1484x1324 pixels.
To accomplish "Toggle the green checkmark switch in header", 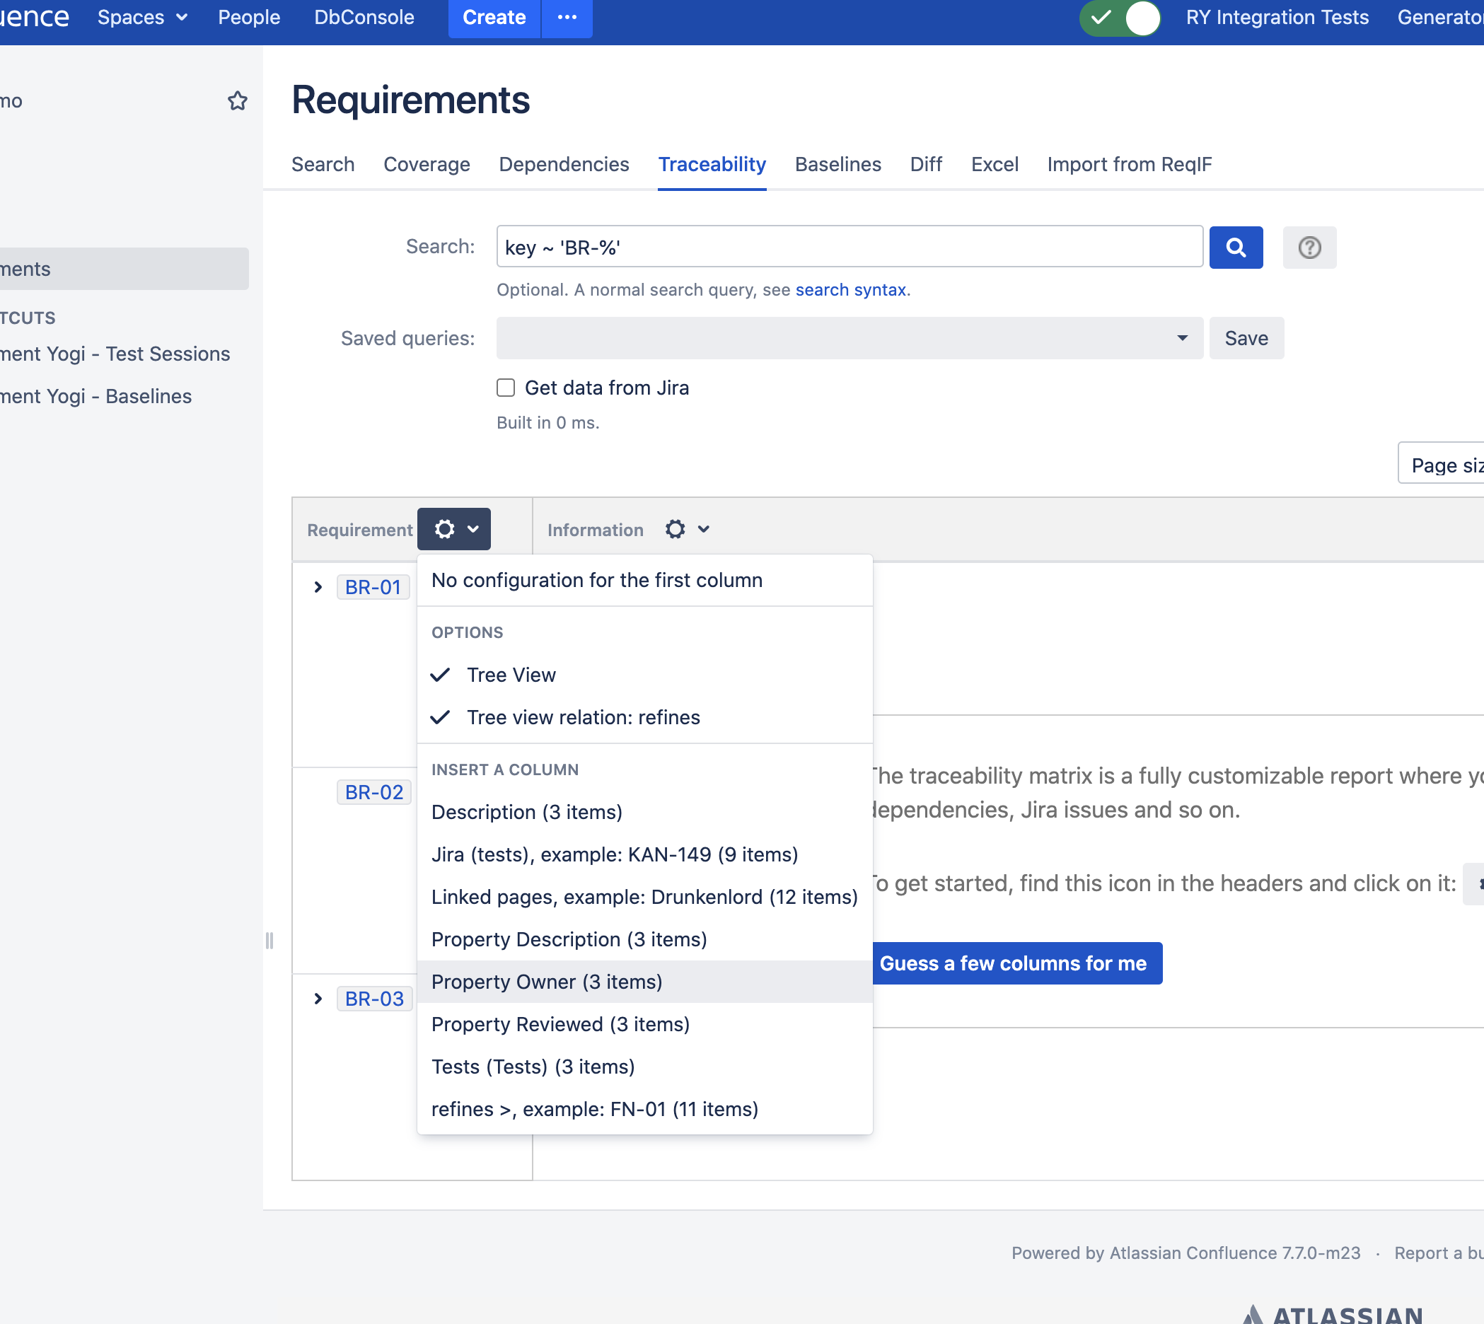I will click(x=1120, y=18).
